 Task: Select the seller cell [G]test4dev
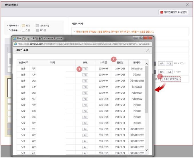(137, 93)
